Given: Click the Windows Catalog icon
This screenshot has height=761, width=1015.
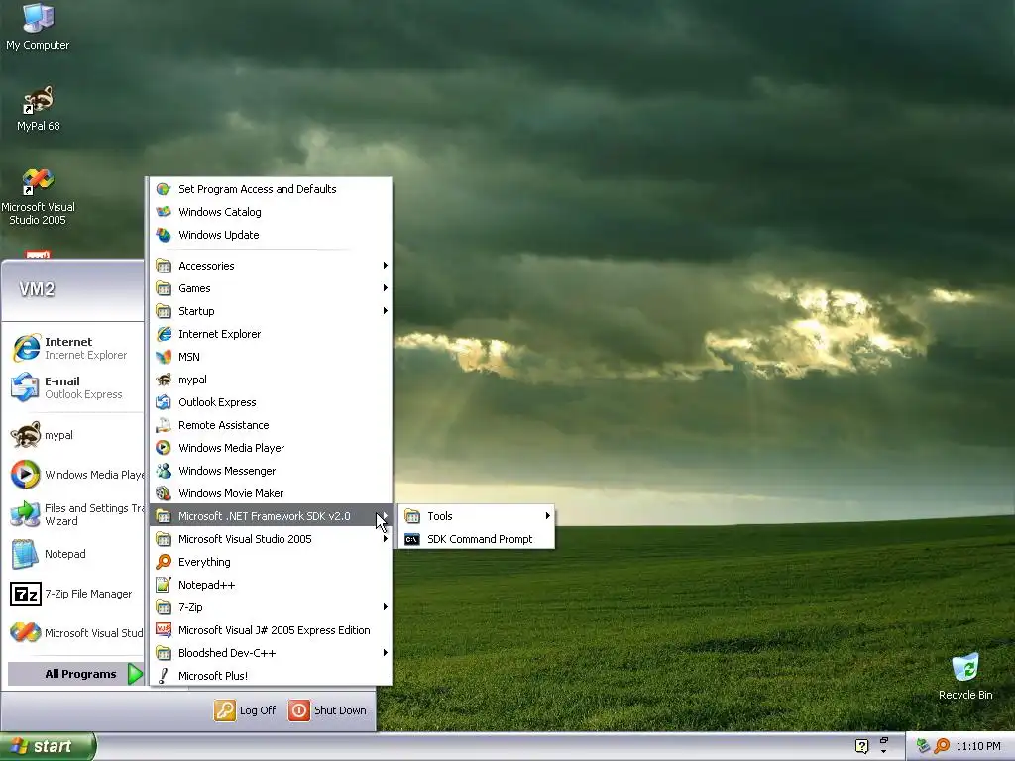Looking at the screenshot, I should (x=164, y=212).
